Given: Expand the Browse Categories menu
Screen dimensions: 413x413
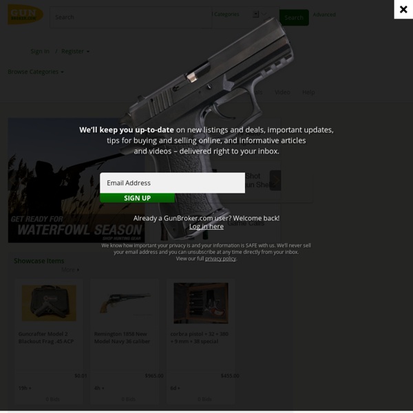Looking at the screenshot, I should 36,72.
